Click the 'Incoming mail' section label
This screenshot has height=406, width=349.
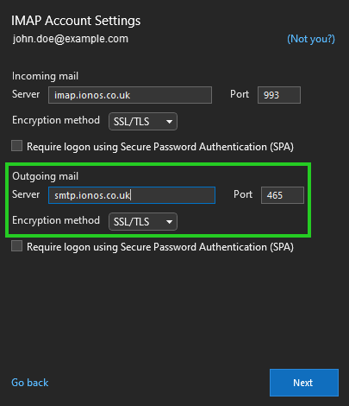click(x=45, y=76)
